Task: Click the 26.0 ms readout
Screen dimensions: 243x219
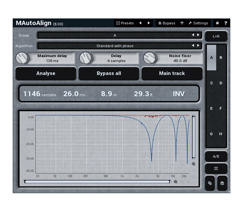Action: coord(74,94)
